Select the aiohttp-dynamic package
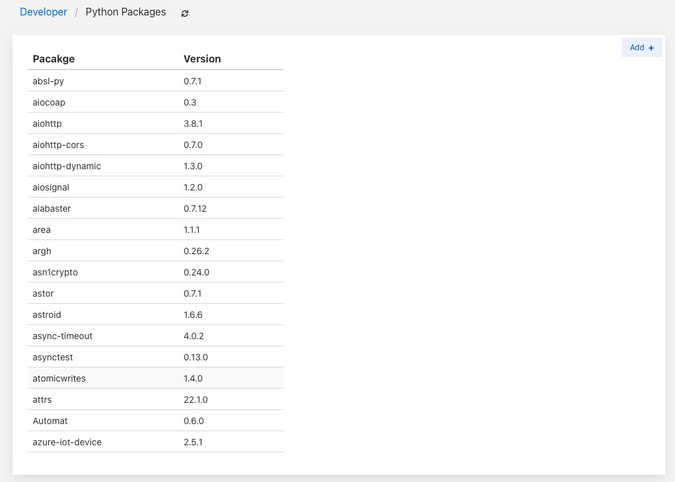675x482 pixels. pos(67,166)
